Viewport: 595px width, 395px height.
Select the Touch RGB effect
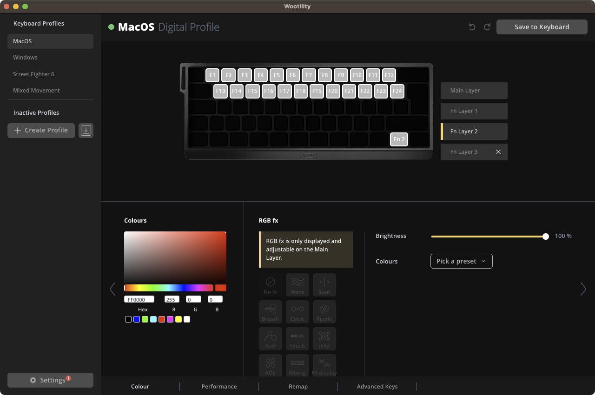(297, 339)
